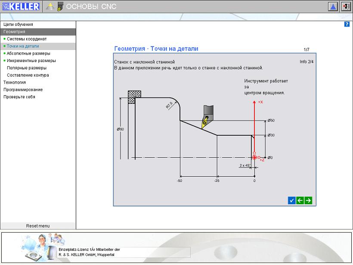
Task: Click the Reset menu button
Action: tap(38, 226)
